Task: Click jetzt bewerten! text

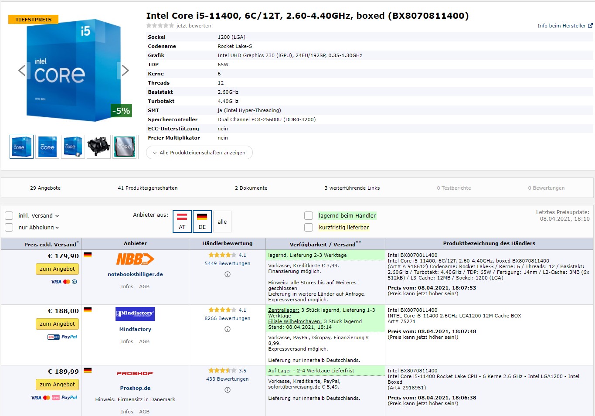Action: click(x=194, y=26)
